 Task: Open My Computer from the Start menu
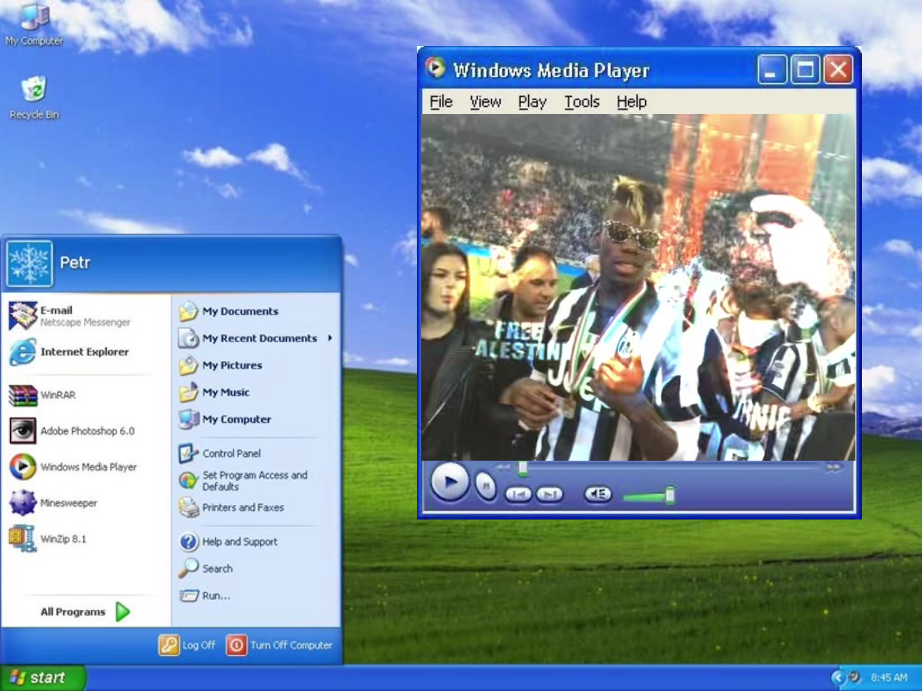pyautogui.click(x=225, y=419)
